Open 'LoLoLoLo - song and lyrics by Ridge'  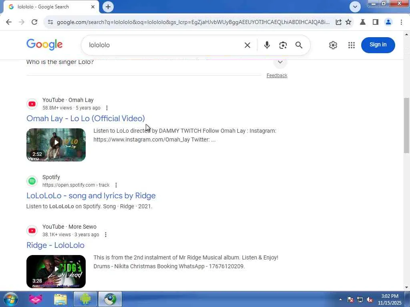click(x=91, y=196)
